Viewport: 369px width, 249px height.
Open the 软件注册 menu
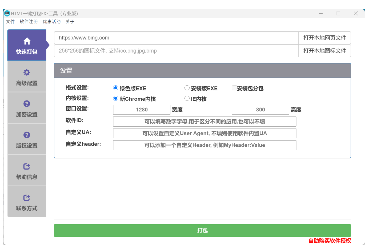[29, 22]
